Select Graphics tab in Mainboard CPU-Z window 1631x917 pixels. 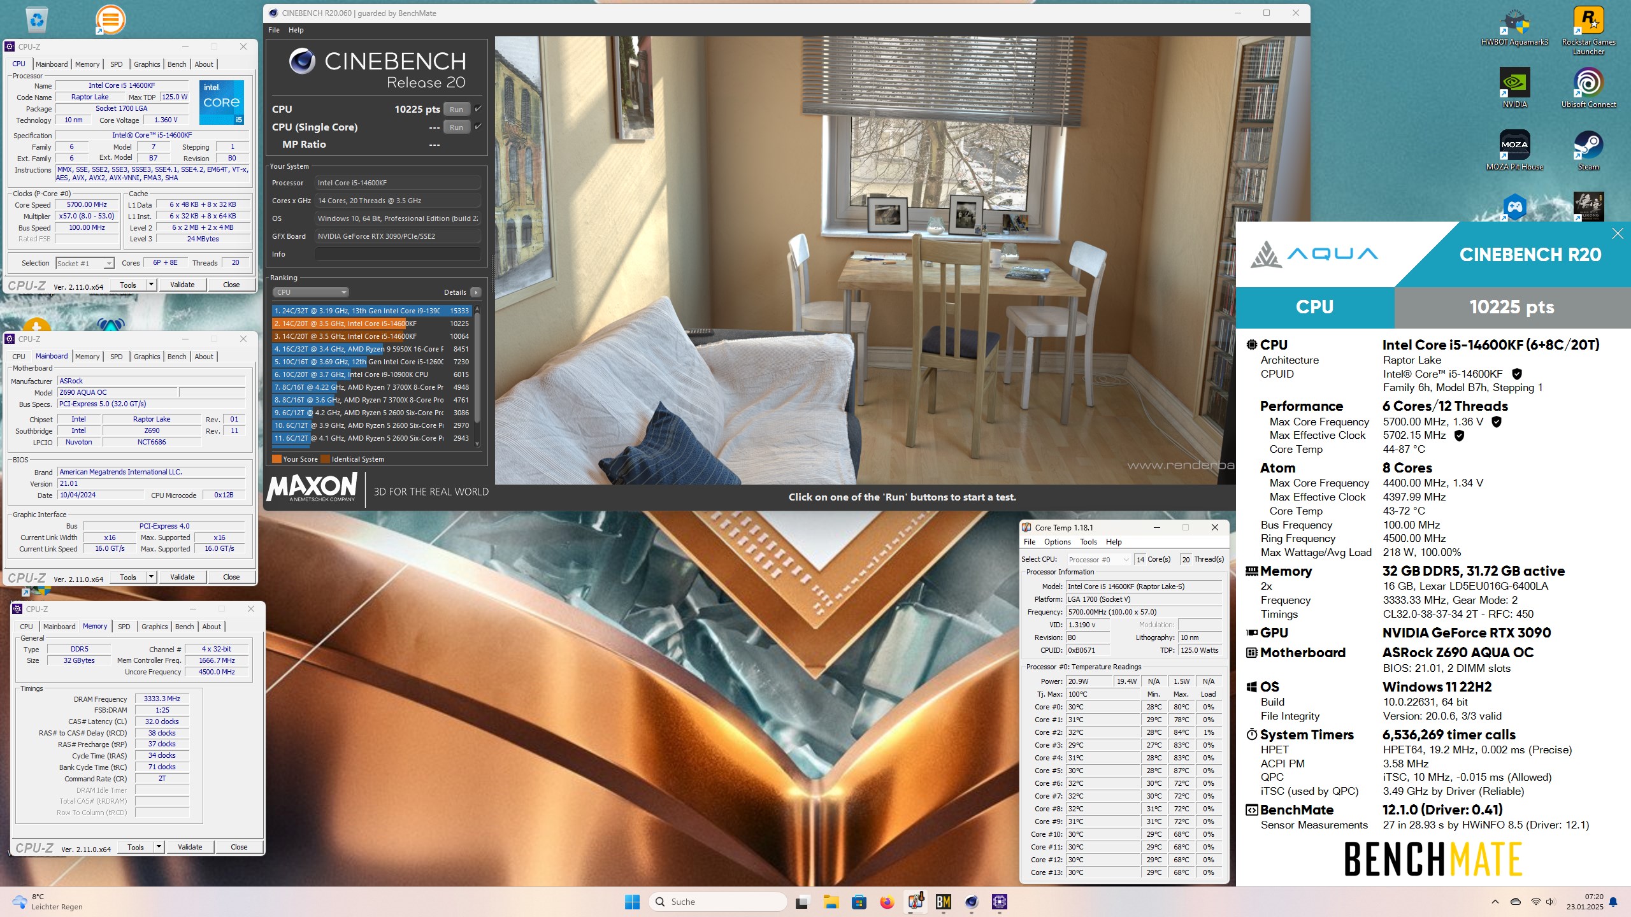147,357
